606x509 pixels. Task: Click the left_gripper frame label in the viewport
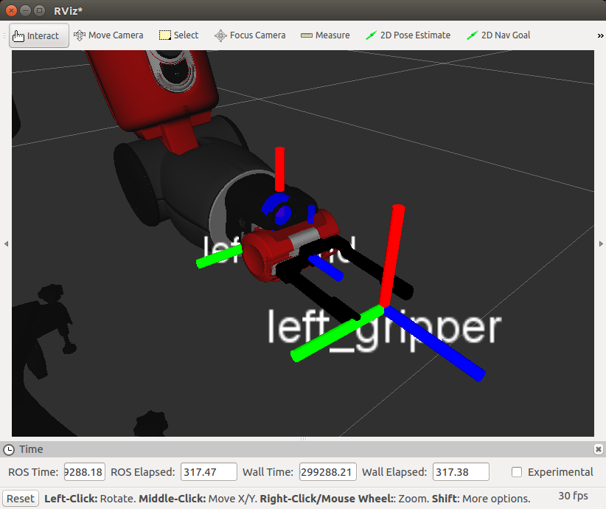click(385, 329)
